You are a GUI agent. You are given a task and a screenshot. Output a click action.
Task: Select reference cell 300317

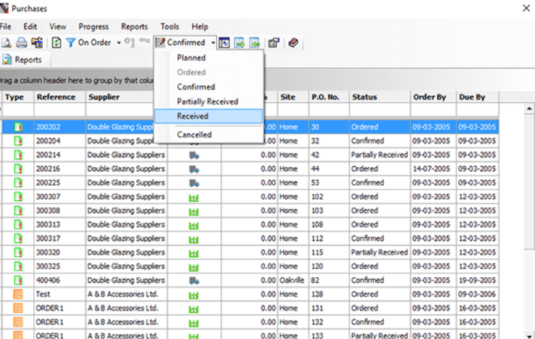(x=59, y=238)
